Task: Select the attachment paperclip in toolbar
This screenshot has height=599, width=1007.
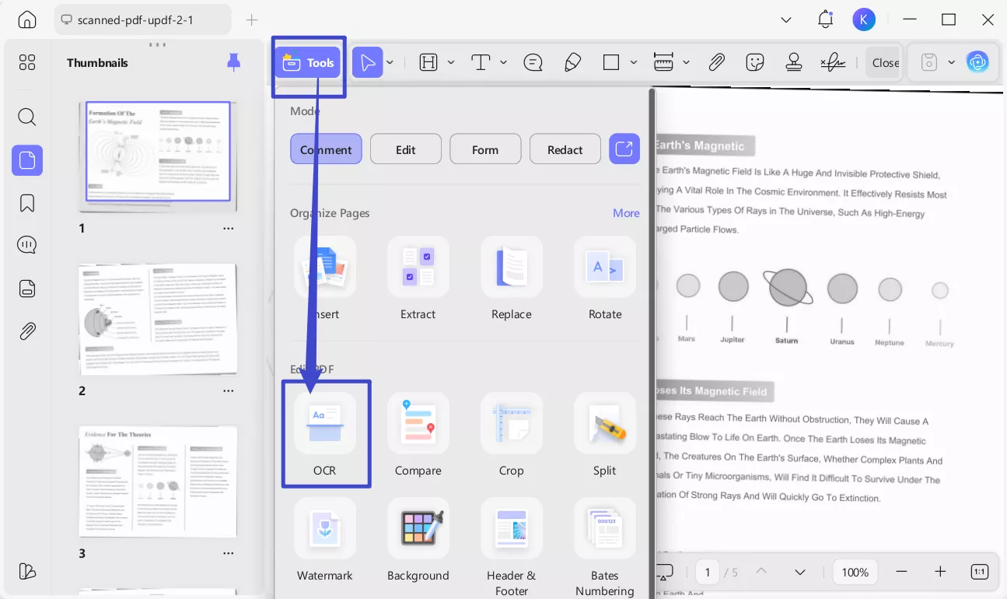Action: [x=716, y=63]
